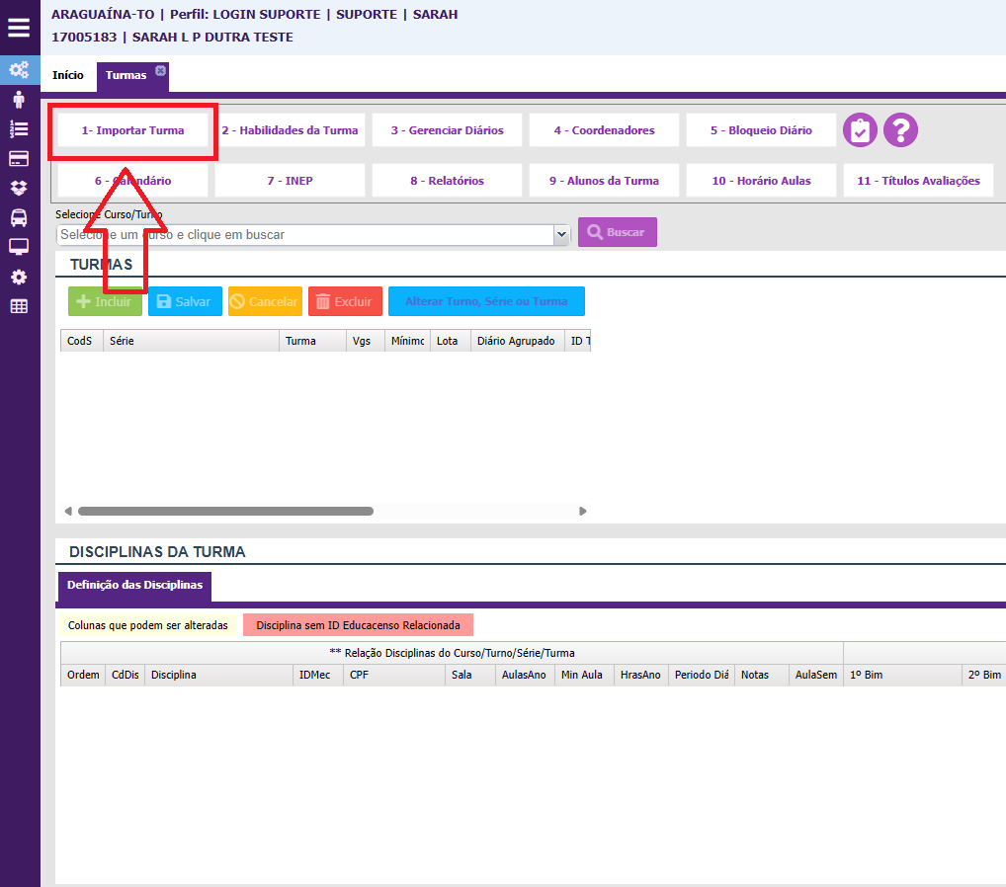The width and height of the screenshot is (1006, 887).
Task: Select the numbered list sidebar icon
Action: (19, 129)
